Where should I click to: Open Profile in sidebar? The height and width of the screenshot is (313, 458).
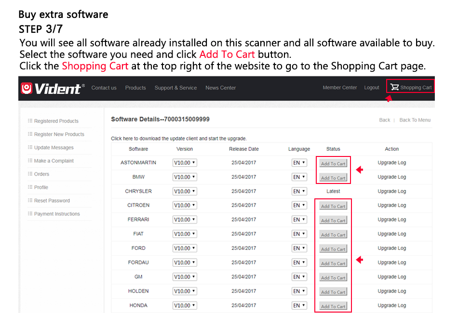(x=41, y=187)
